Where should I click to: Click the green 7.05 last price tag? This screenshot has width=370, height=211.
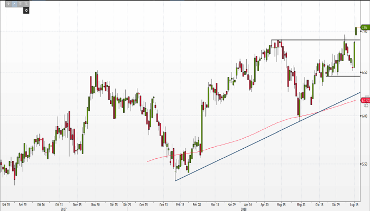[x=364, y=27]
